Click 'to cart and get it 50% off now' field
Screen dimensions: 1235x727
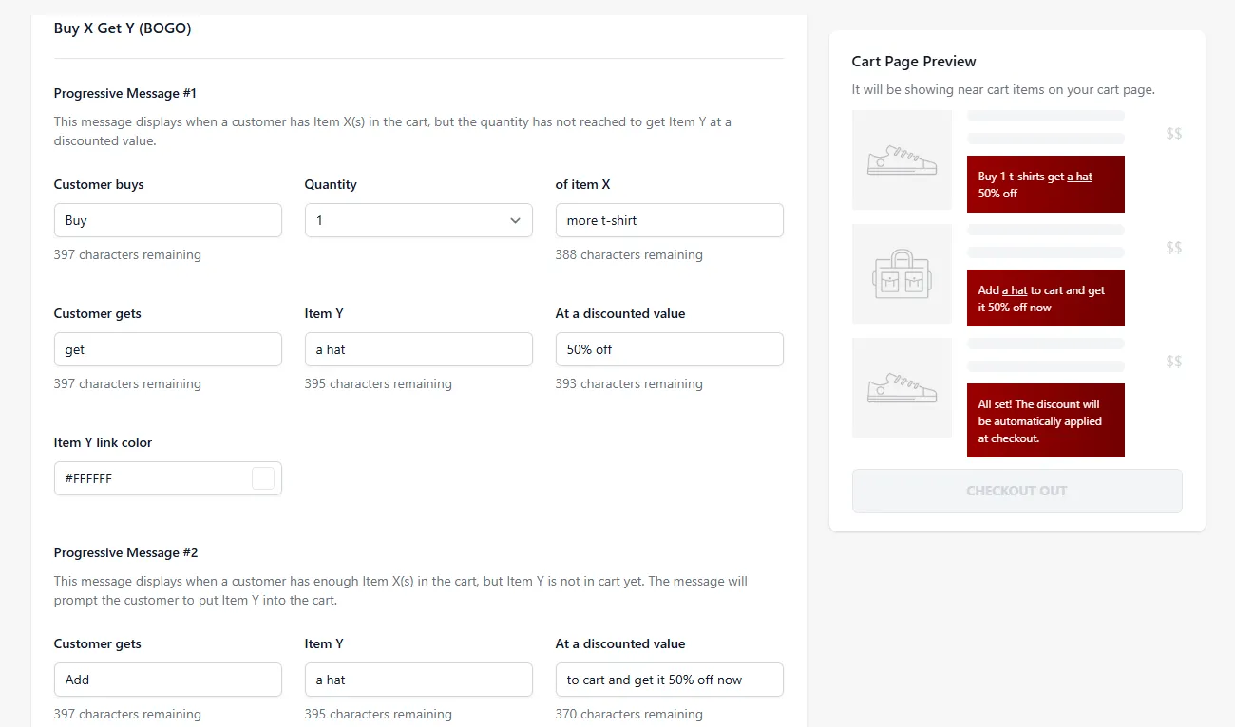click(670, 680)
